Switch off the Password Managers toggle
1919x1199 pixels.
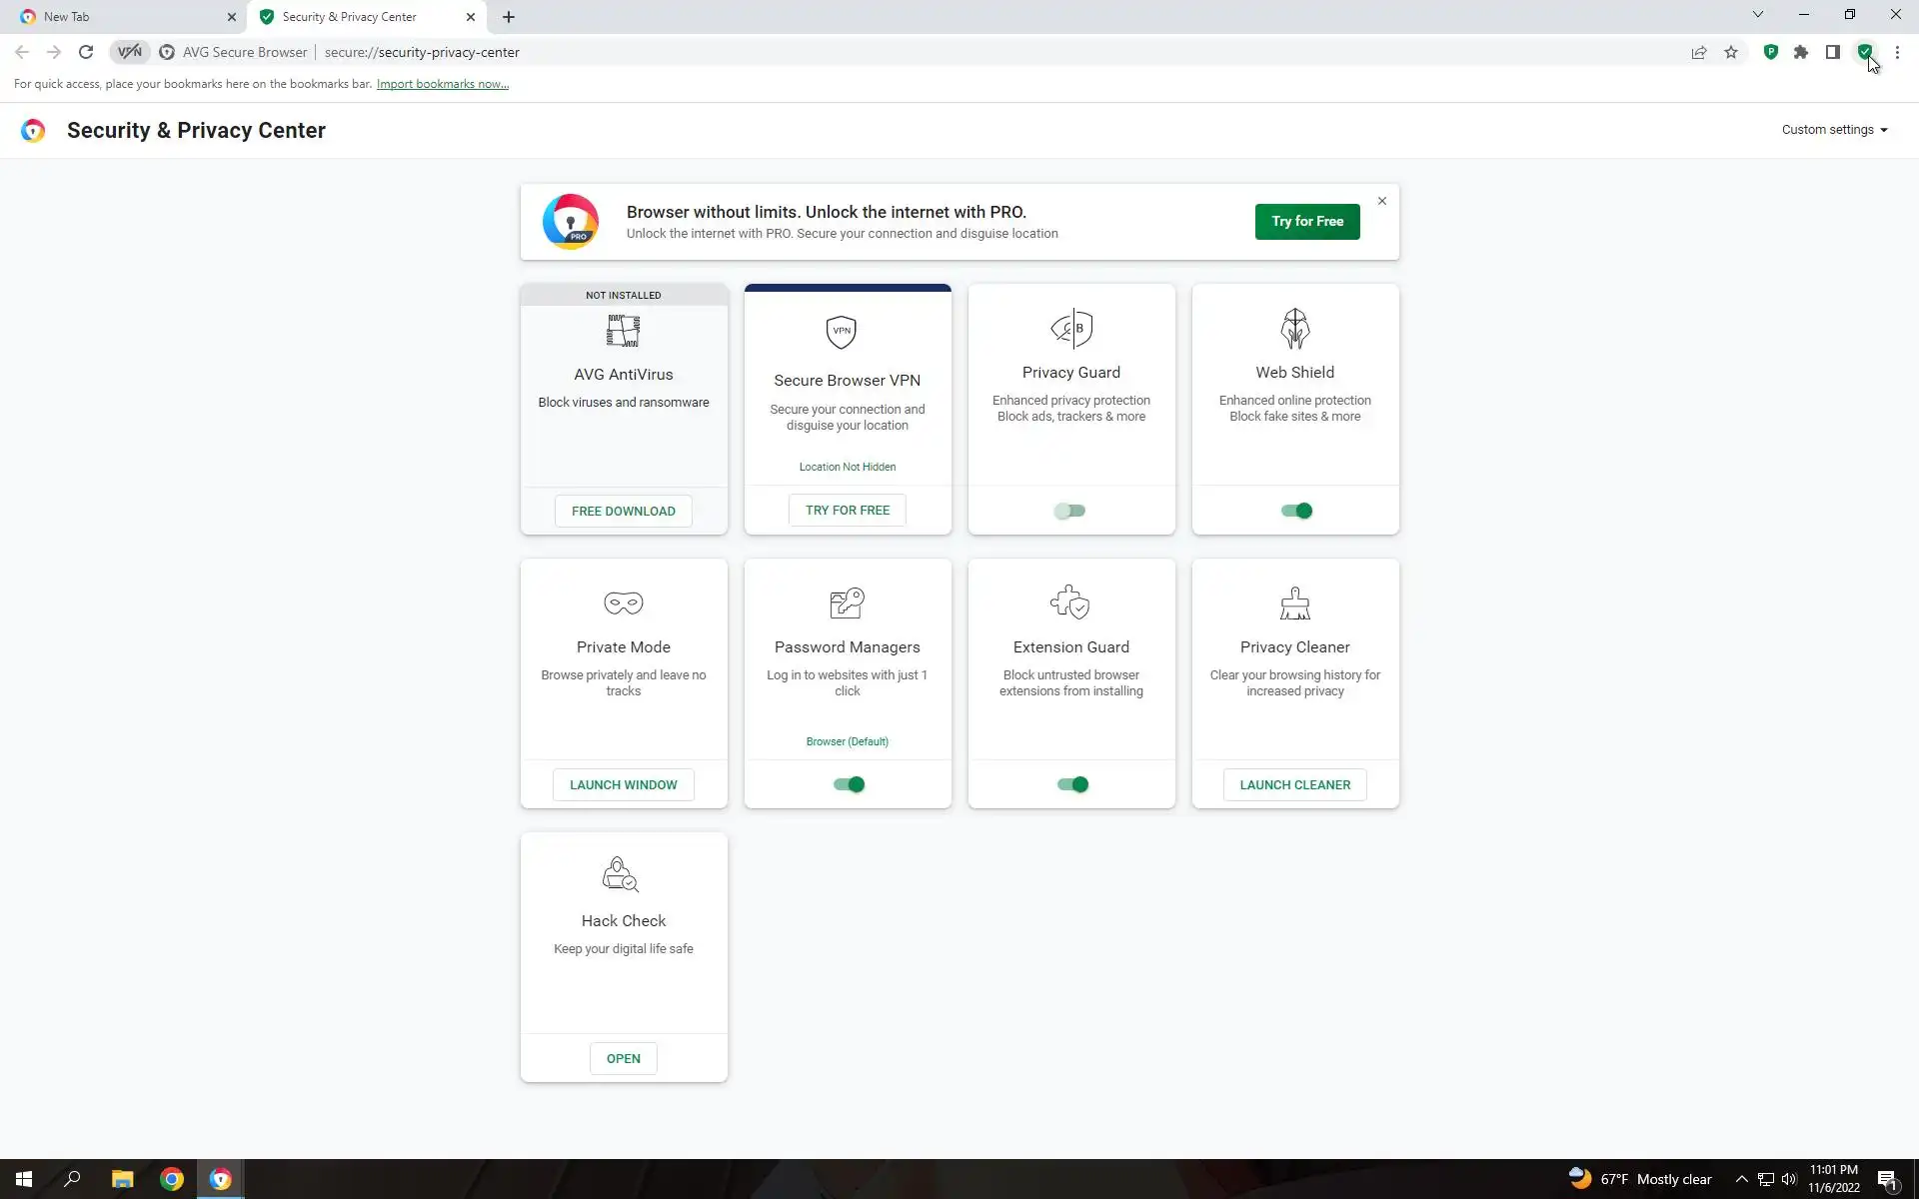point(848,784)
